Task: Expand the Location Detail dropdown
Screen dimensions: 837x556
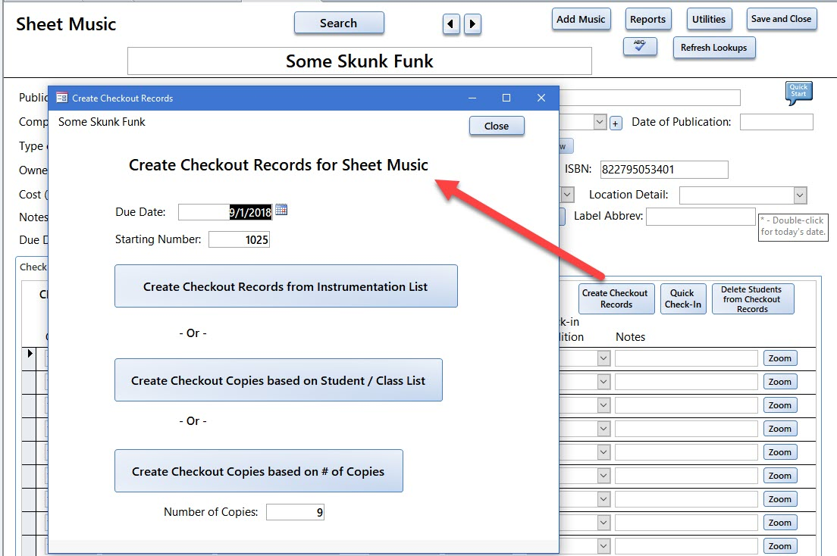Action: pyautogui.click(x=799, y=195)
